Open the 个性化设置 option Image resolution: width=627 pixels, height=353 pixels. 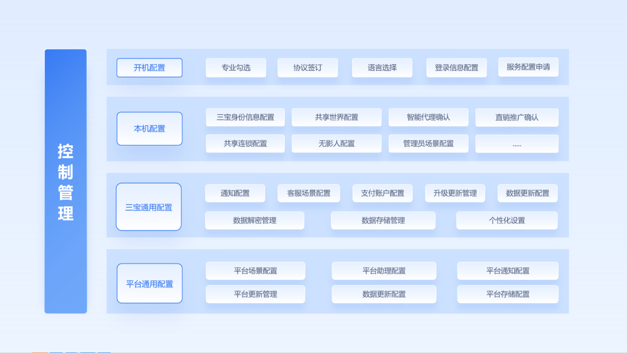click(x=507, y=221)
